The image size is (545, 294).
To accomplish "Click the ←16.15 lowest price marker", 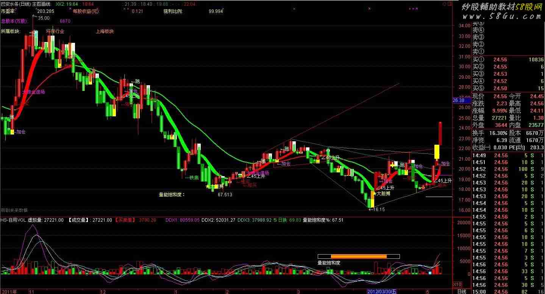I will (x=377, y=209).
